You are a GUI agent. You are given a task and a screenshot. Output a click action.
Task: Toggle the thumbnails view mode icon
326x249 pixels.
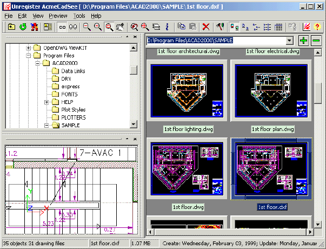click(234, 27)
